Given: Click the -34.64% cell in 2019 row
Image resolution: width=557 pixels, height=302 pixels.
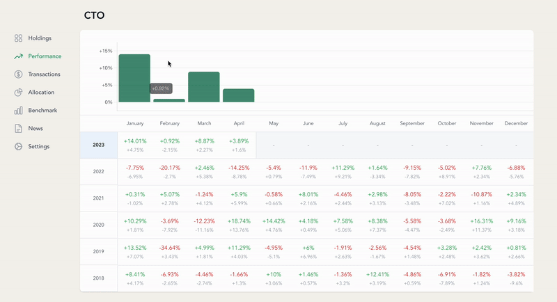Looking at the screenshot, I should (169, 247).
